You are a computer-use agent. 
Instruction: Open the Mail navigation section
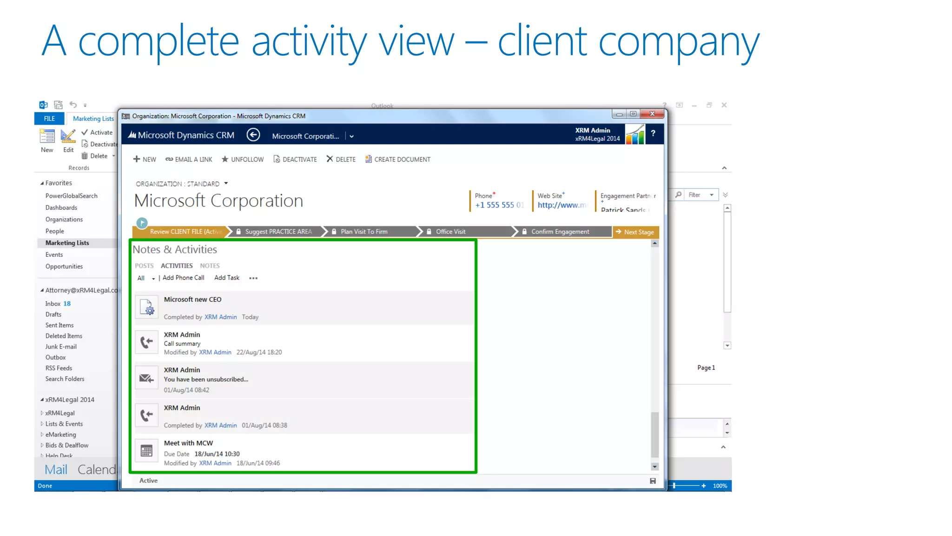(x=56, y=469)
